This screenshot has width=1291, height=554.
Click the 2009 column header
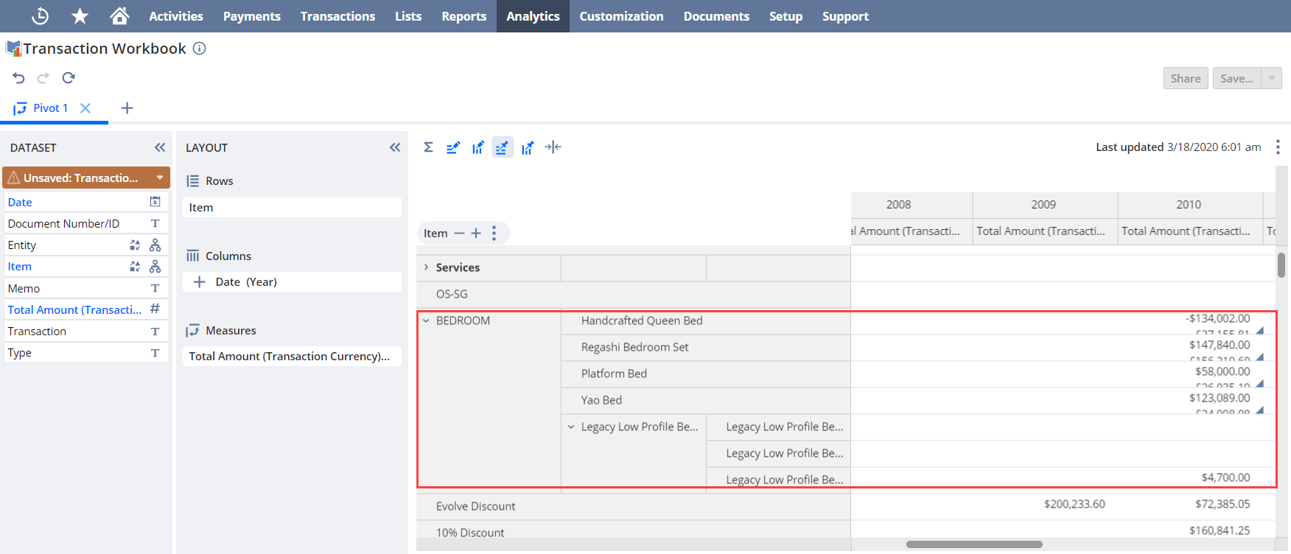1044,205
